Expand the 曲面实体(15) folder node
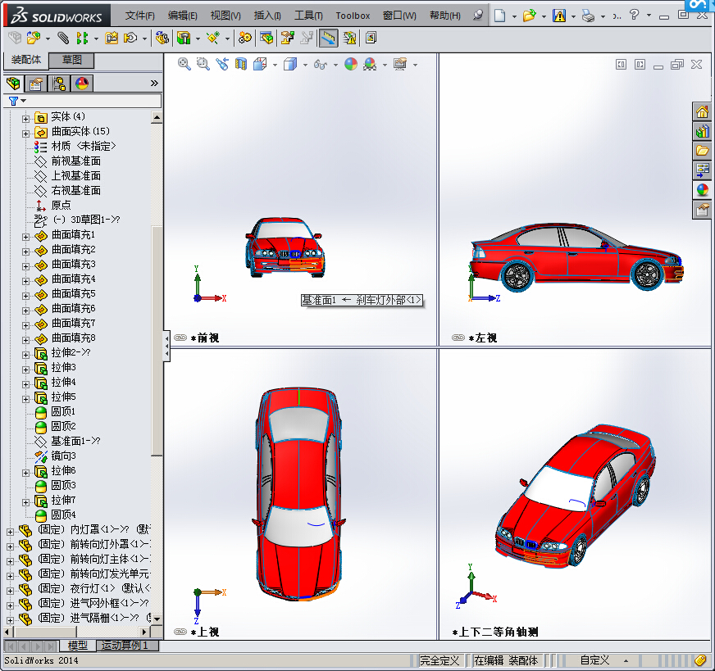The width and height of the screenshot is (715, 671). point(25,134)
